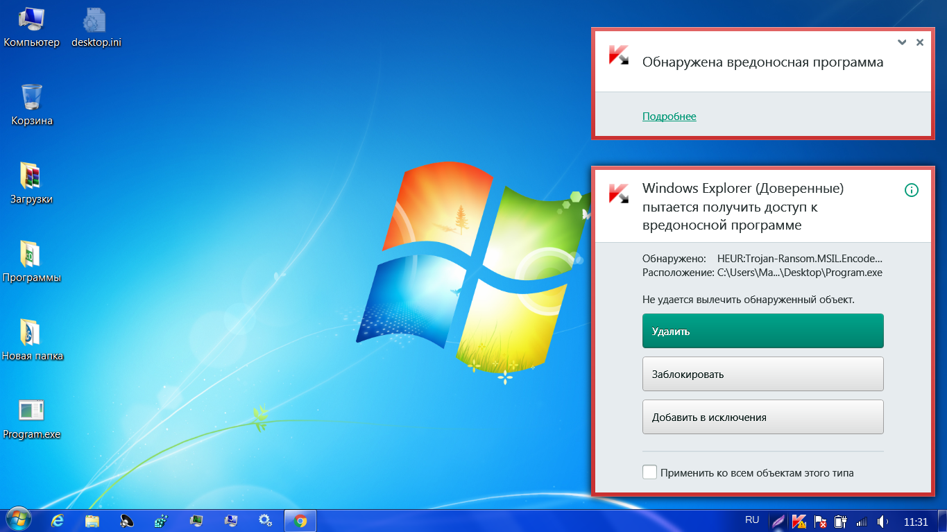947x532 pixels.
Task: Enable Применить ко всем объектам этого типа
Action: tap(650, 472)
